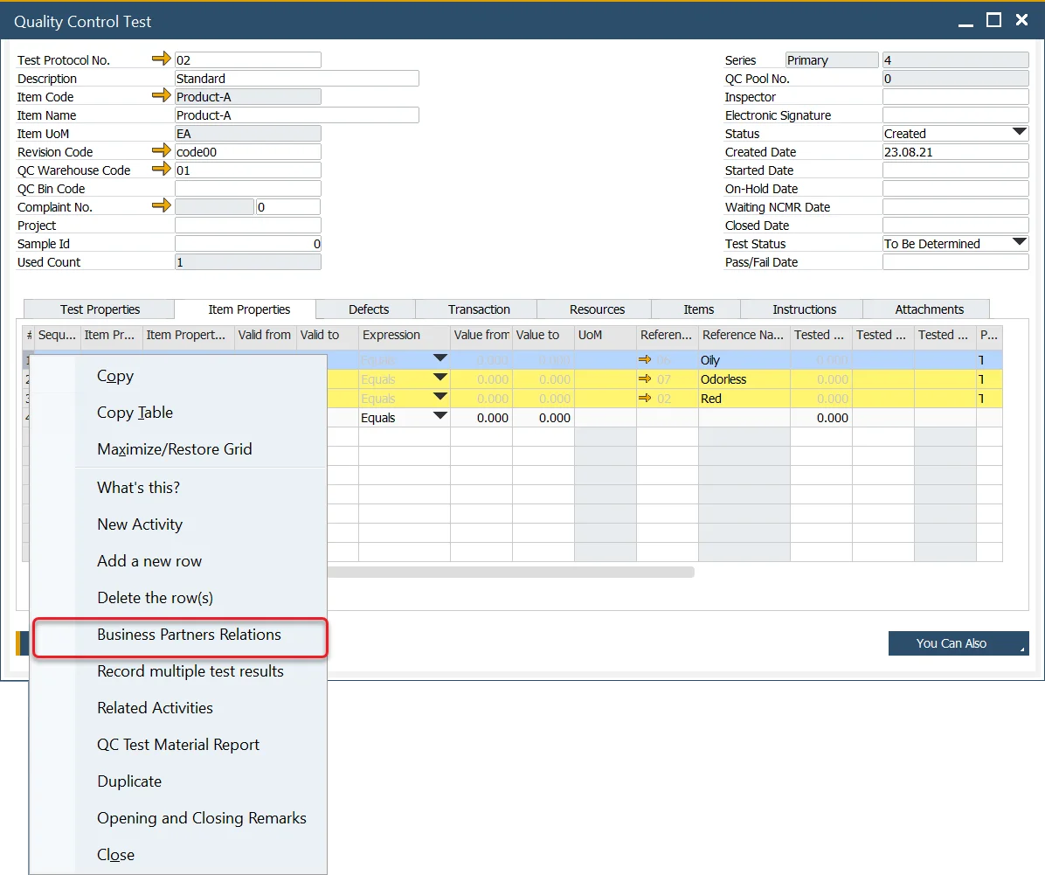1045x875 pixels.
Task: Click link arrow next to Red reference
Action: point(646,399)
